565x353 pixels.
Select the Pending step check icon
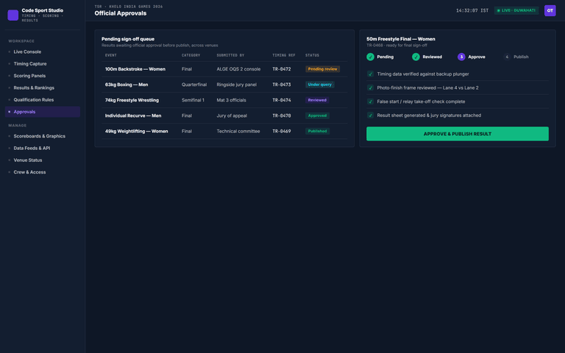tap(370, 57)
